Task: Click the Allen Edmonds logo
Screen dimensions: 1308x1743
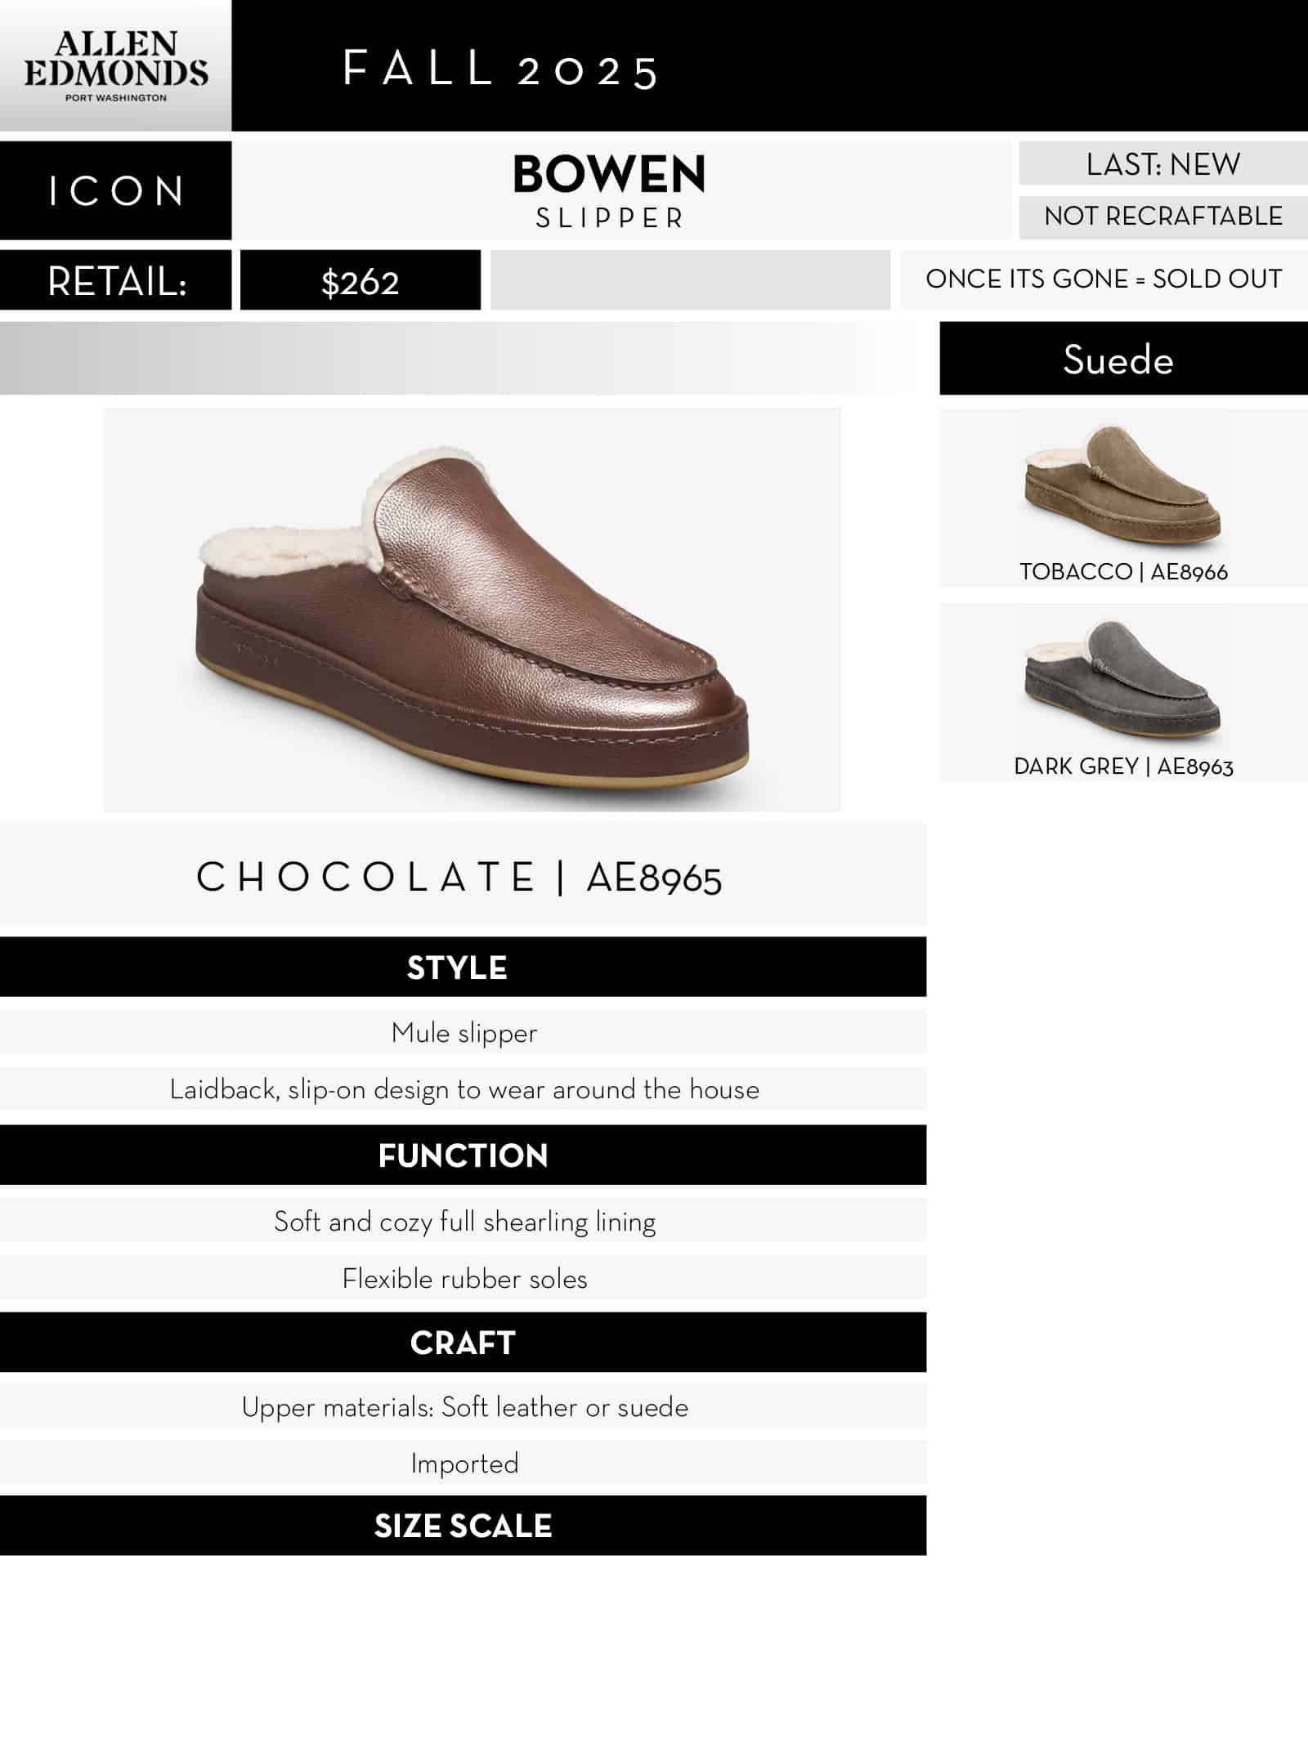Action: (x=115, y=66)
